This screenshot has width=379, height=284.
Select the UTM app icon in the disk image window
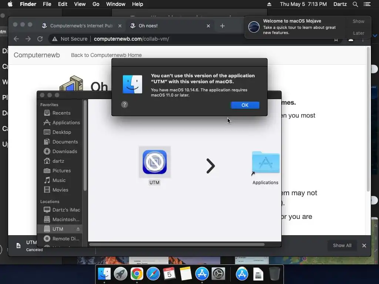[x=155, y=162]
